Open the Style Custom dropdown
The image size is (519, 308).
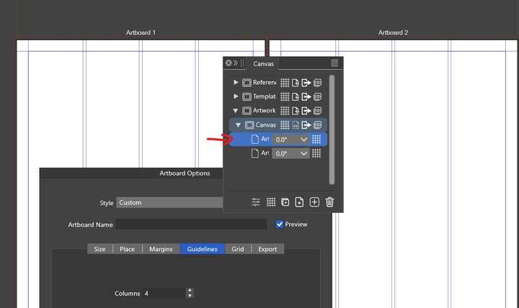point(169,203)
